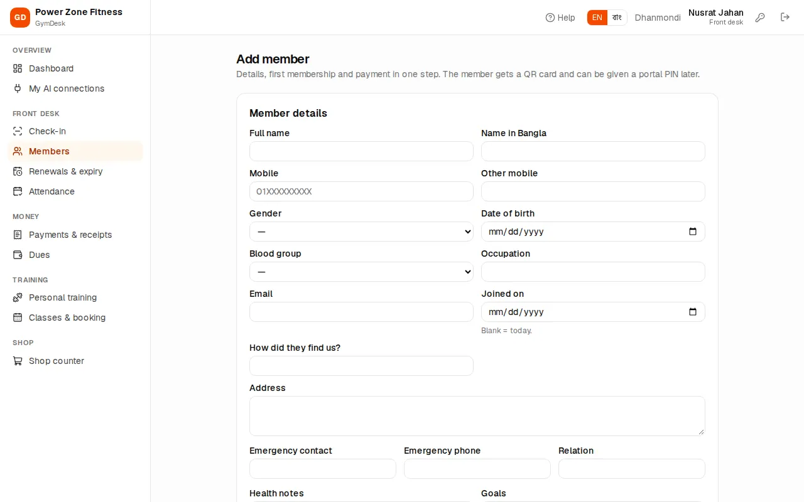Click Power Zone Fitness title
The height and width of the screenshot is (502, 804).
click(x=79, y=12)
